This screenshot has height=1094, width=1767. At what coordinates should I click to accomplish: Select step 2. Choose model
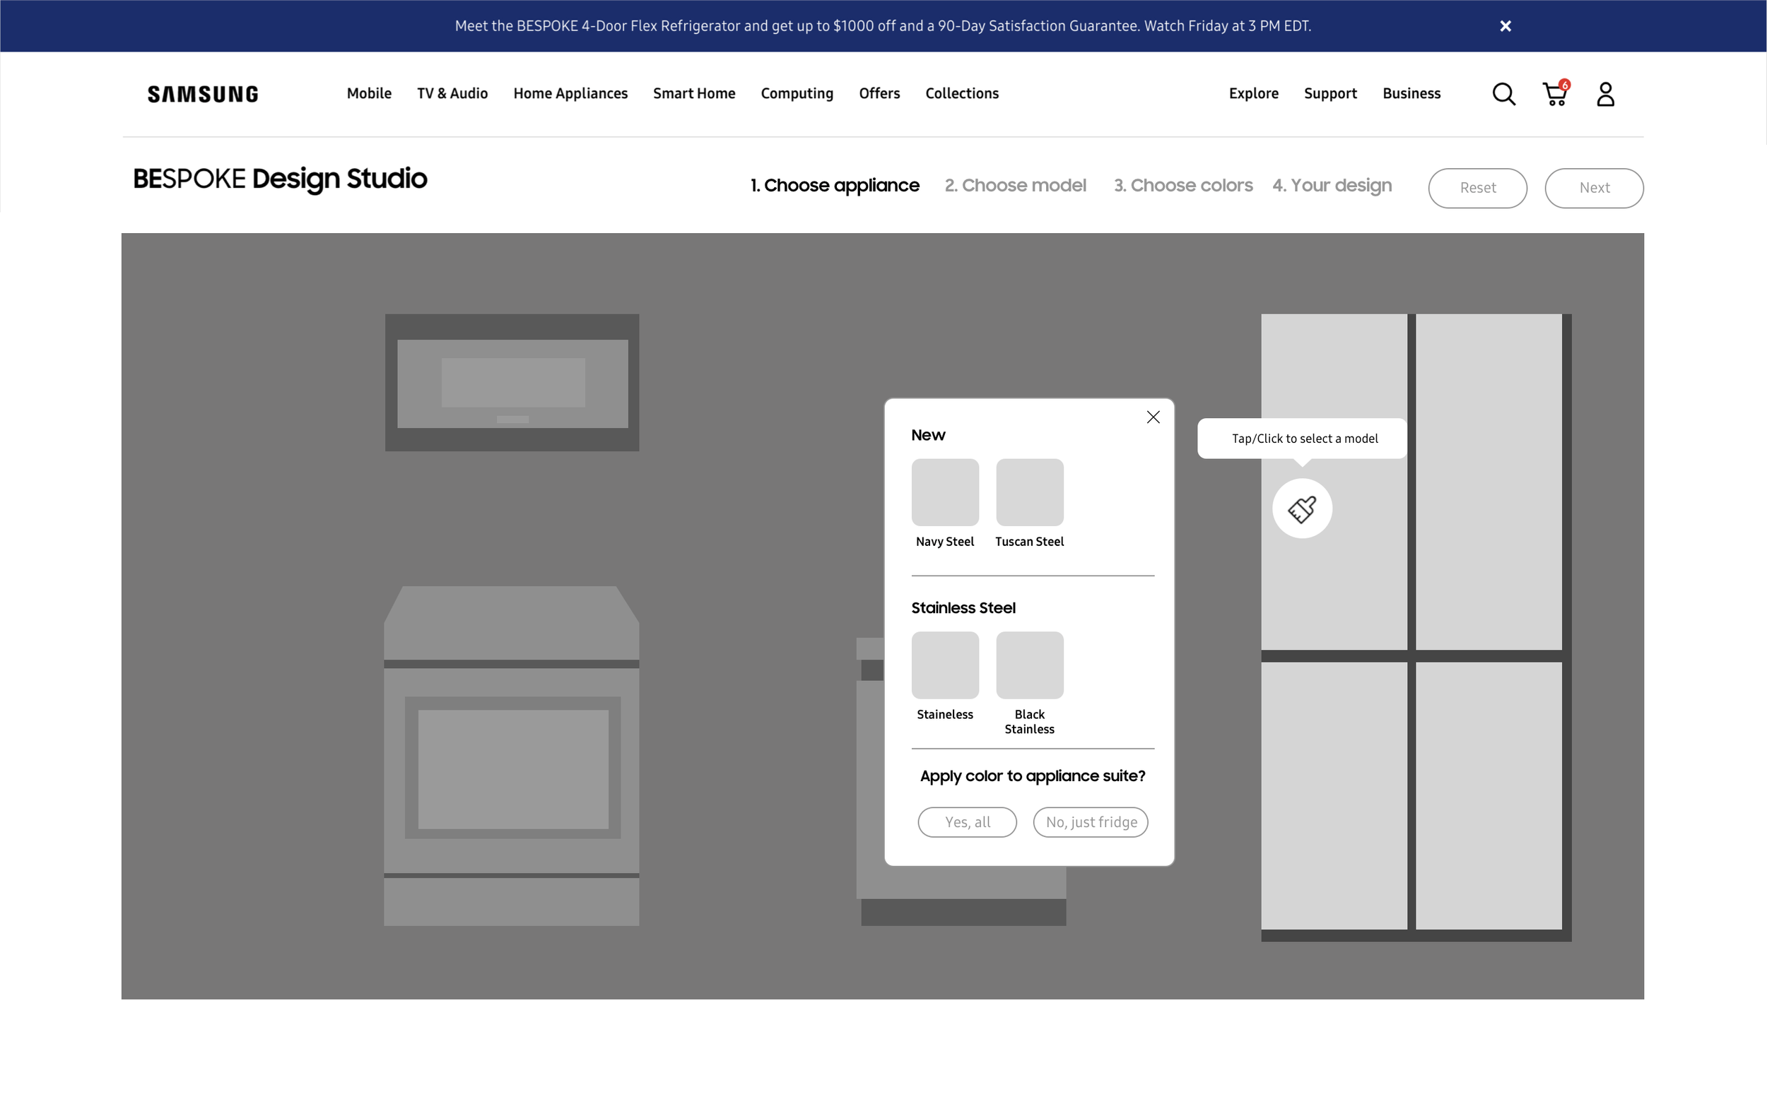1015,185
